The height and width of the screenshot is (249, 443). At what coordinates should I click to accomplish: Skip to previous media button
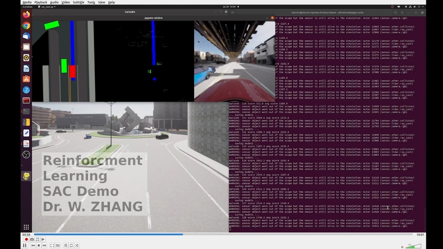coord(33,246)
